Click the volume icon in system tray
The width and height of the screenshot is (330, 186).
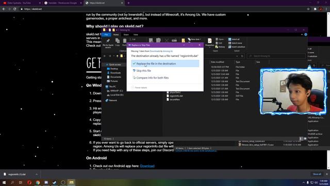(x=316, y=182)
